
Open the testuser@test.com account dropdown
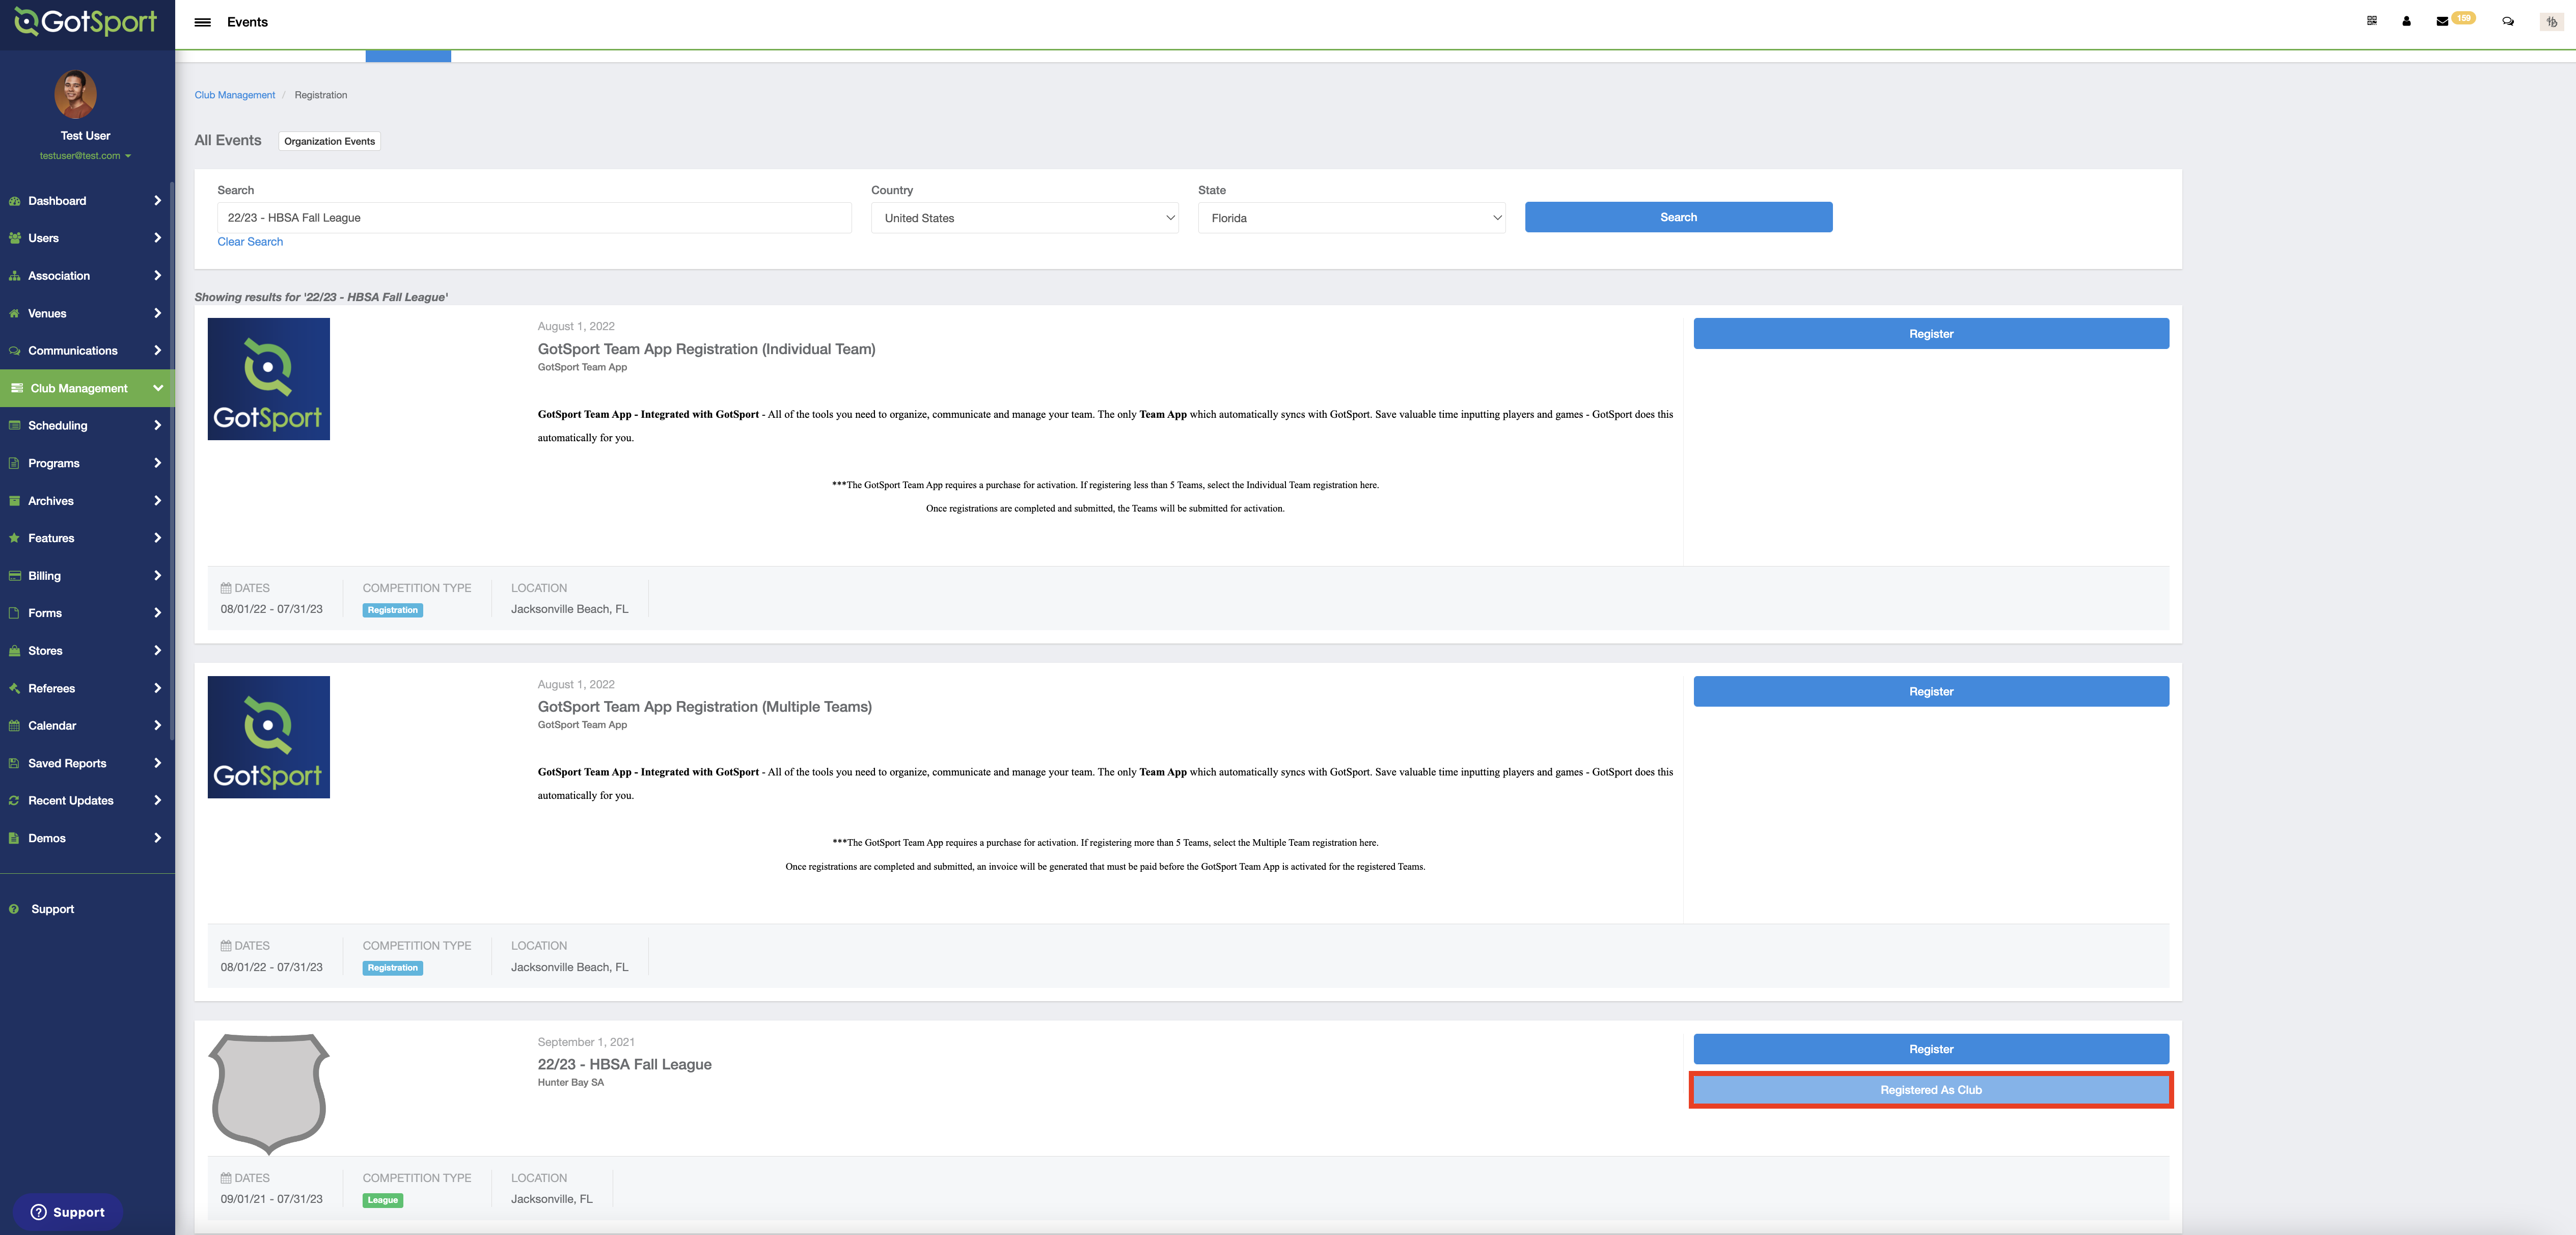(x=85, y=156)
